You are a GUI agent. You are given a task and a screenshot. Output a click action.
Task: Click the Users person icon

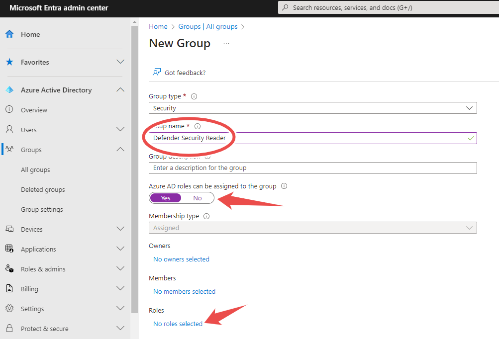[9, 129]
